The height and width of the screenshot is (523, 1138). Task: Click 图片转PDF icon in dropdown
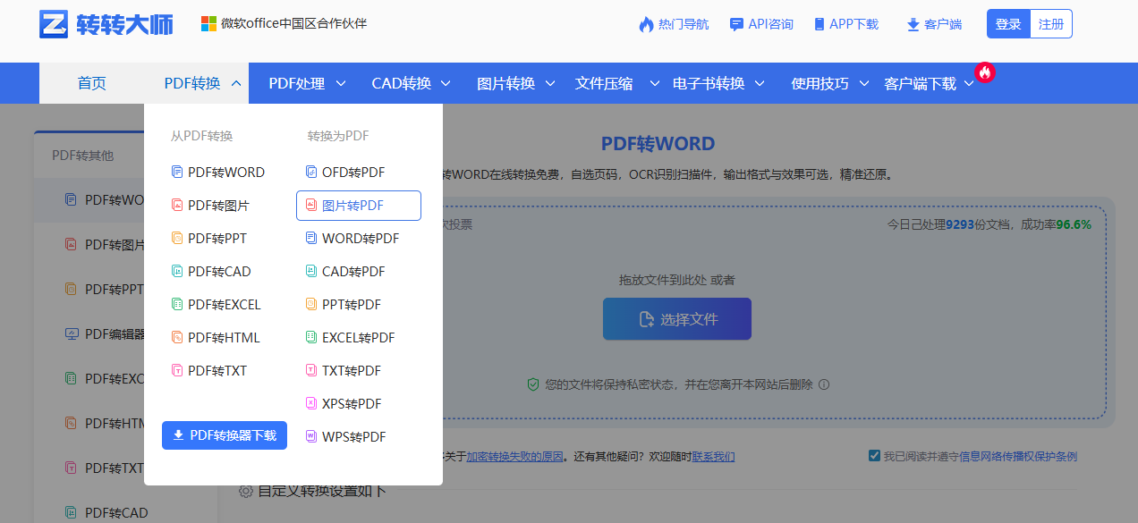(311, 206)
